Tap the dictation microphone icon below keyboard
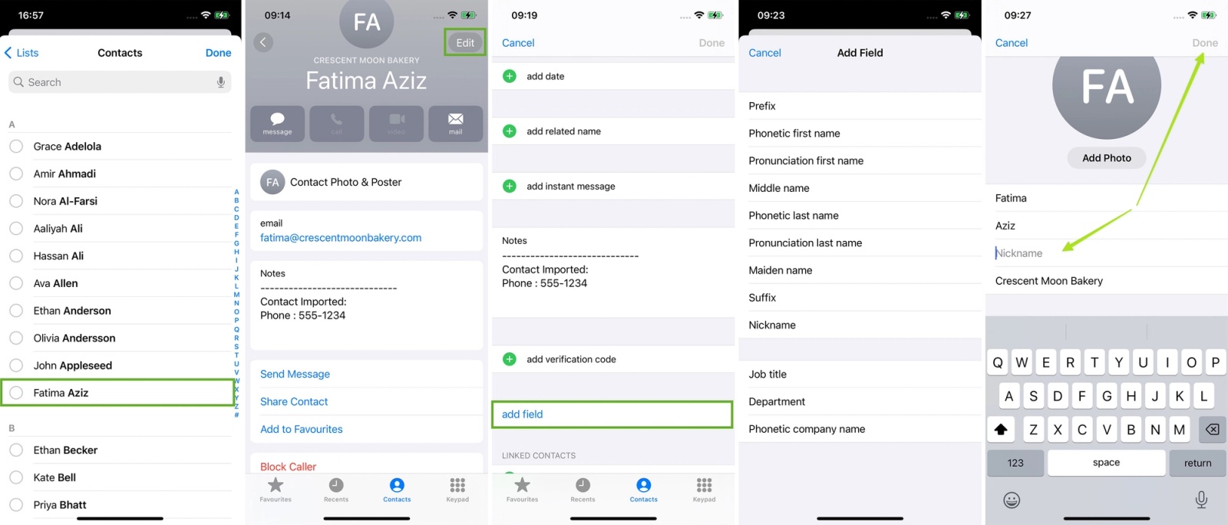 pos(1201,500)
